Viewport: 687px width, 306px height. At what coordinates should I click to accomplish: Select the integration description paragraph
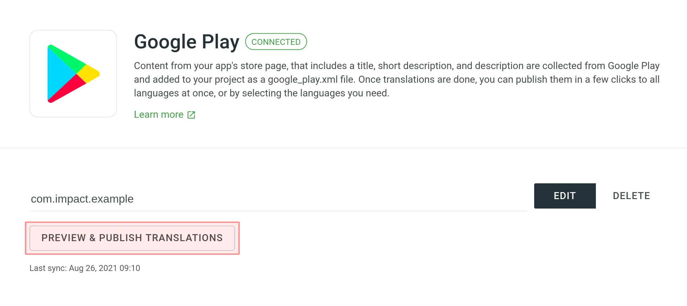tap(396, 79)
